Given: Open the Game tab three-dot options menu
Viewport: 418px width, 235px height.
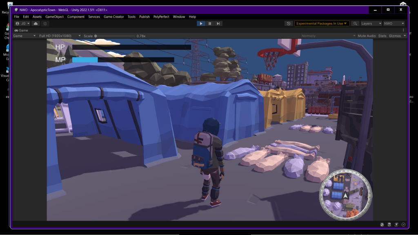Looking at the screenshot, I should click(403, 30).
